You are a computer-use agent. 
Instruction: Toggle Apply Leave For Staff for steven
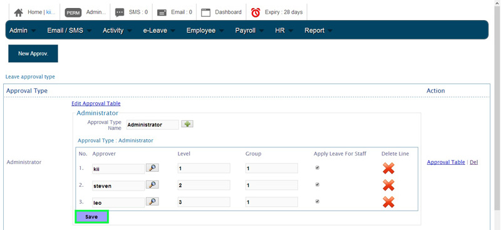pos(318,185)
